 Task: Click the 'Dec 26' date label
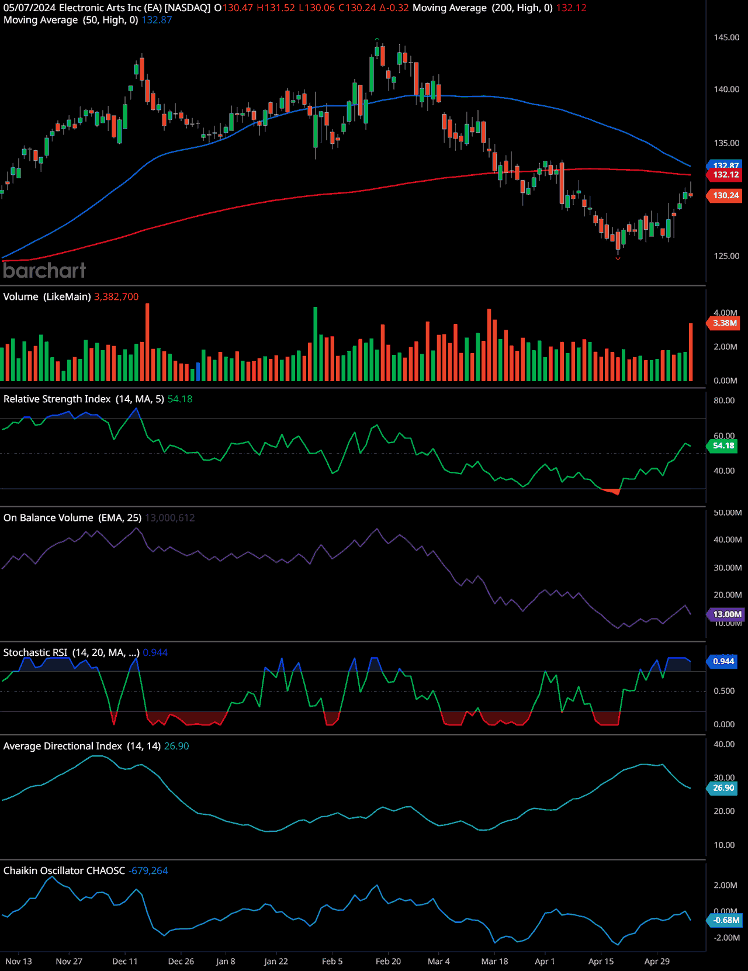click(x=181, y=962)
